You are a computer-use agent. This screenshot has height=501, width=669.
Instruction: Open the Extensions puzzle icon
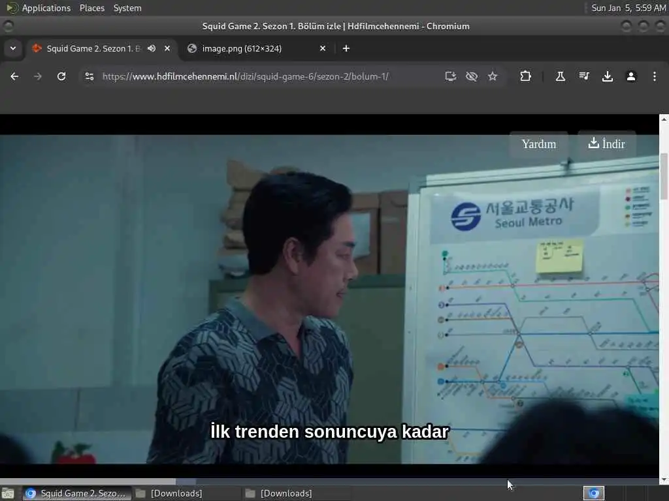point(526,76)
